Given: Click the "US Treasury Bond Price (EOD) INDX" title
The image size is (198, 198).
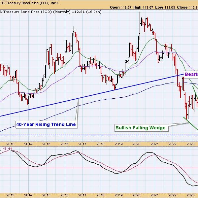Looking at the screenshot, I should click(30, 3).
